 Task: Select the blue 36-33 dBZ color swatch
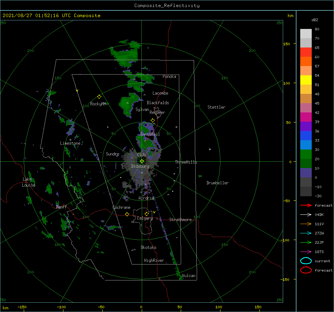coord(306,136)
